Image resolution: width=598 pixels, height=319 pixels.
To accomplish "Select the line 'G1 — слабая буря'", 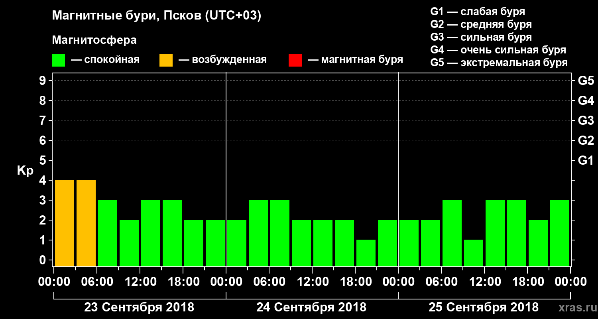I will pyautogui.click(x=478, y=12).
